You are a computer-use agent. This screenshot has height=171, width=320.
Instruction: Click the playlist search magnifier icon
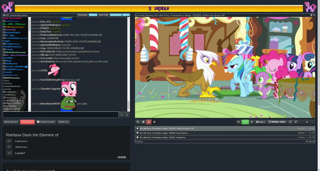138,122
